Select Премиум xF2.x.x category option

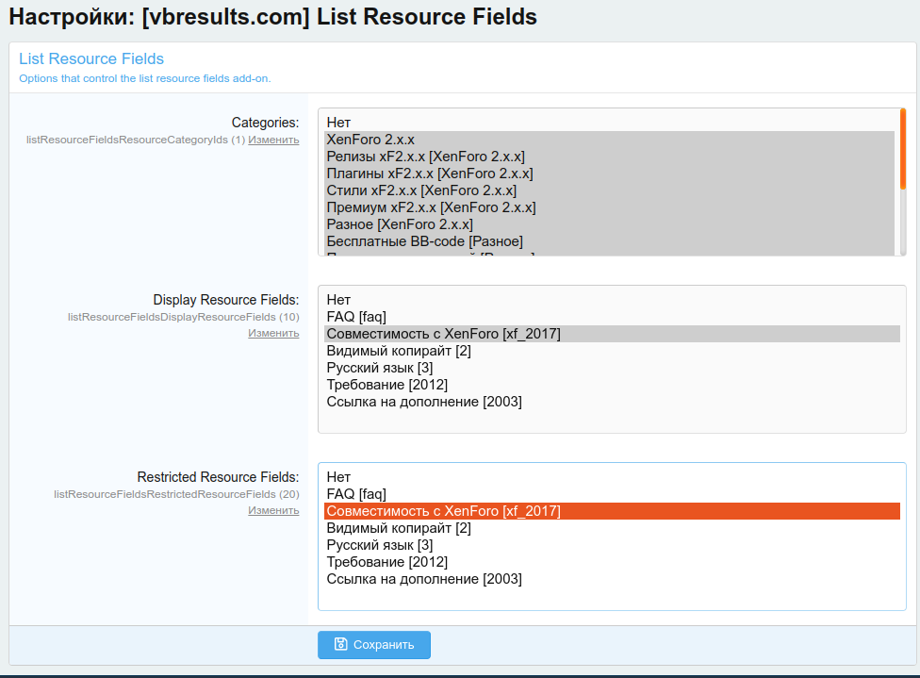(x=431, y=207)
